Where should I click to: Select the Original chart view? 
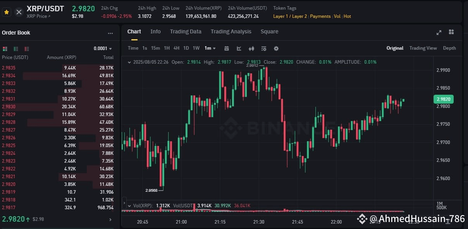point(395,48)
